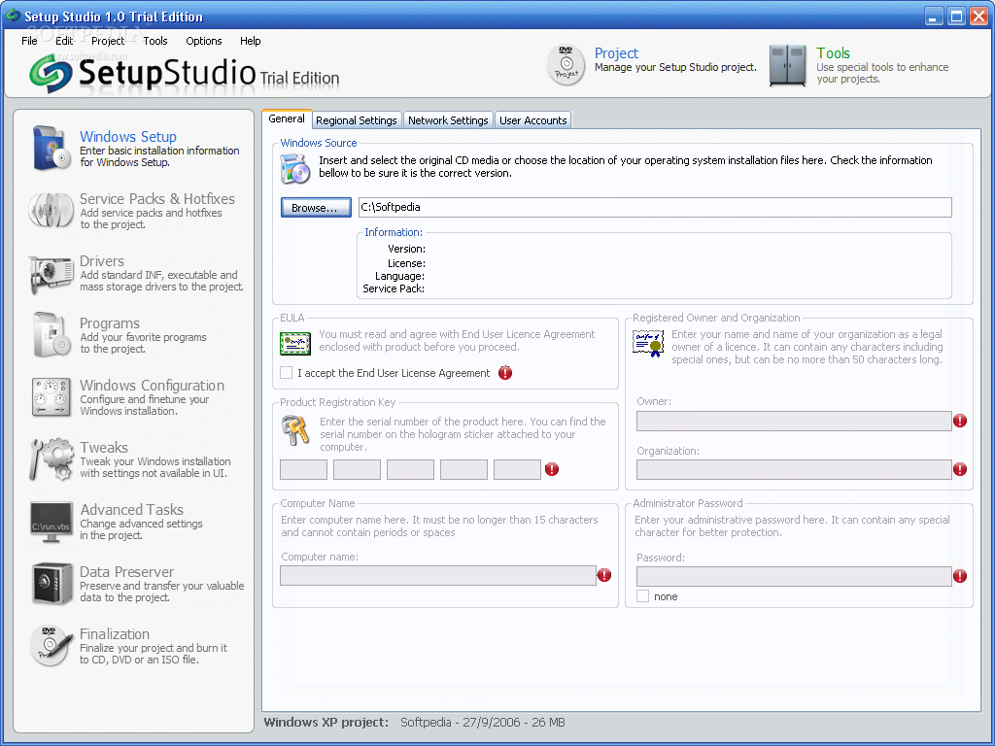This screenshot has height=746, width=995.
Task: Open the Drivers sidebar heading
Action: point(101,260)
